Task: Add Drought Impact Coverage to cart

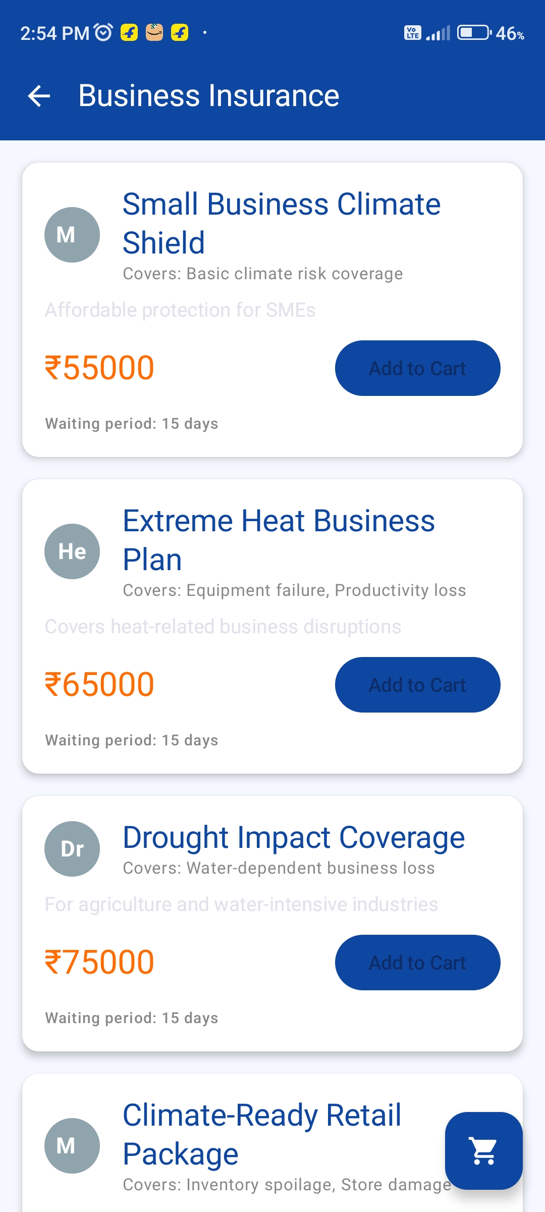Action: click(x=417, y=963)
